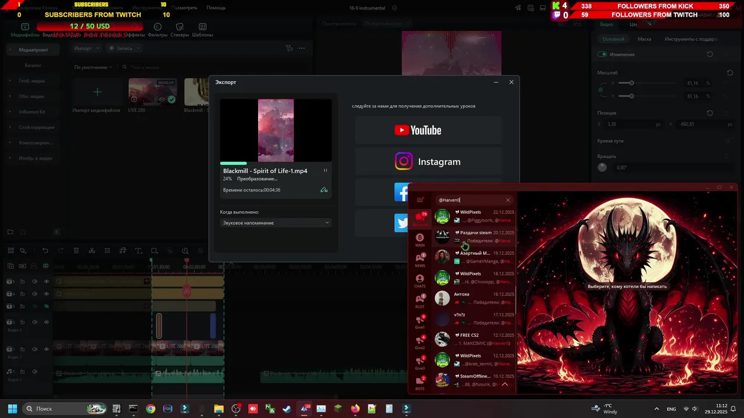
Task: Open the Стикеры tab in Filmora toolbar
Action: click(180, 30)
